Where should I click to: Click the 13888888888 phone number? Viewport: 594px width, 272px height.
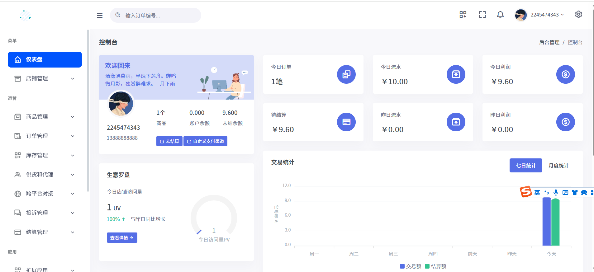pyautogui.click(x=122, y=138)
